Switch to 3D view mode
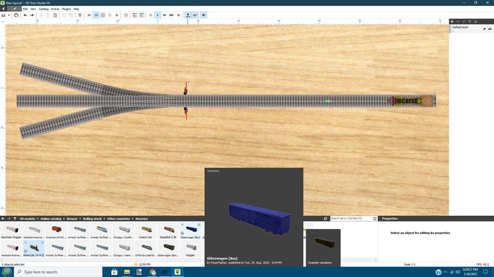This screenshot has width=494, height=277. click(x=89, y=14)
